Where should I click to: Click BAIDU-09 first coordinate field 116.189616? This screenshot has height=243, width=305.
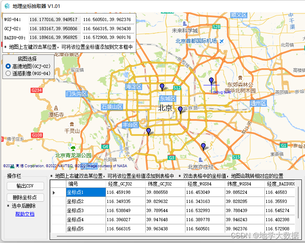point(55,37)
